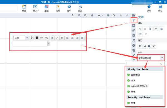167x108 pixels.
Task: Click the copy icon in canvas toolbar
Action: tap(108, 15)
